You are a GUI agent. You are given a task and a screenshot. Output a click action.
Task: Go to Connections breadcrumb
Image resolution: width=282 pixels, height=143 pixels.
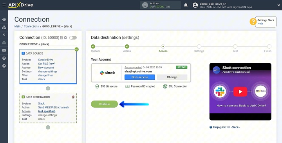click(31, 26)
